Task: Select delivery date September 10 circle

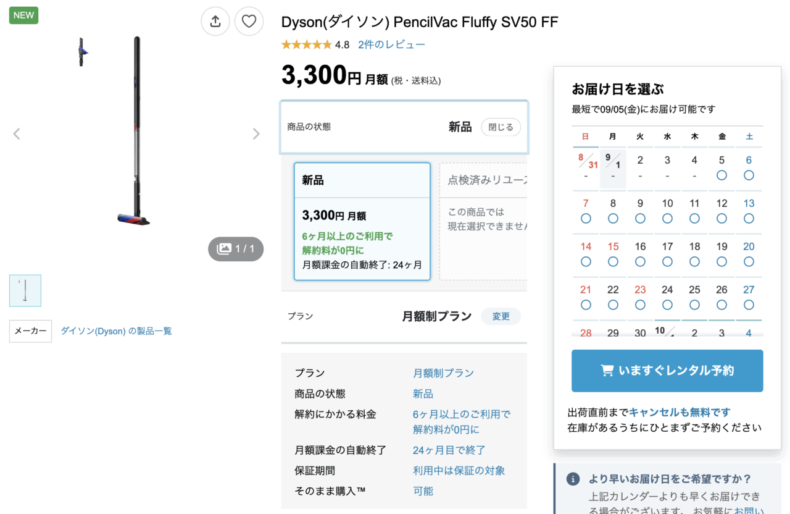Action: 667,219
